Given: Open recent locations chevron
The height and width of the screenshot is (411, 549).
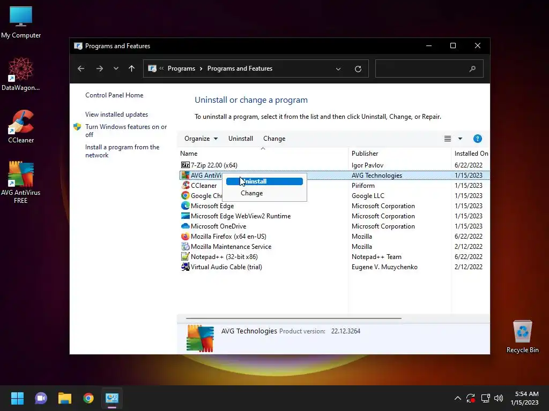Looking at the screenshot, I should click(116, 68).
